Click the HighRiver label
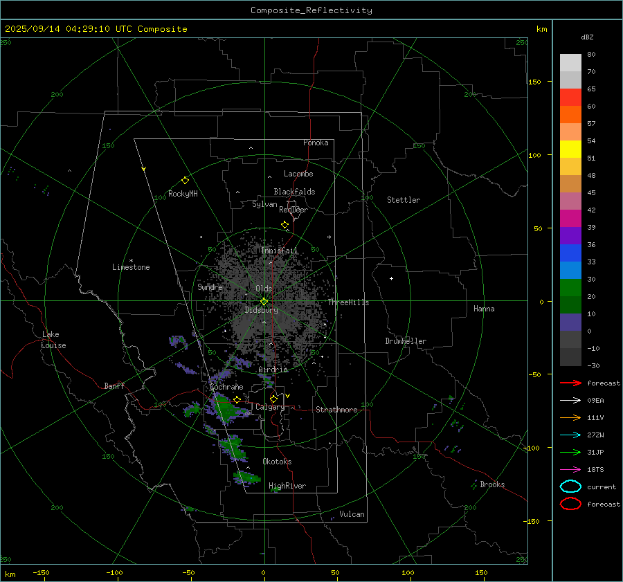The image size is (623, 582). click(x=287, y=486)
